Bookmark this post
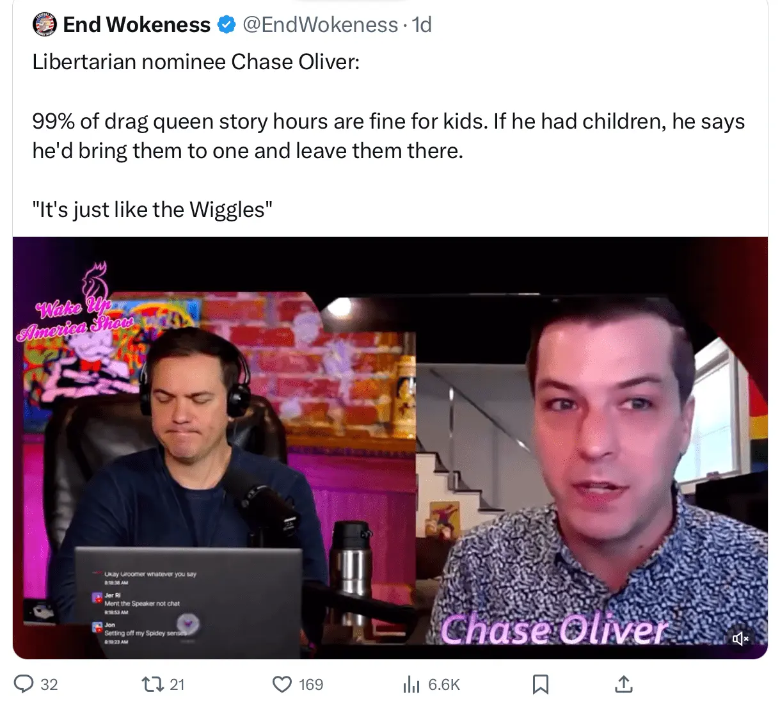780x704 pixels. (541, 684)
